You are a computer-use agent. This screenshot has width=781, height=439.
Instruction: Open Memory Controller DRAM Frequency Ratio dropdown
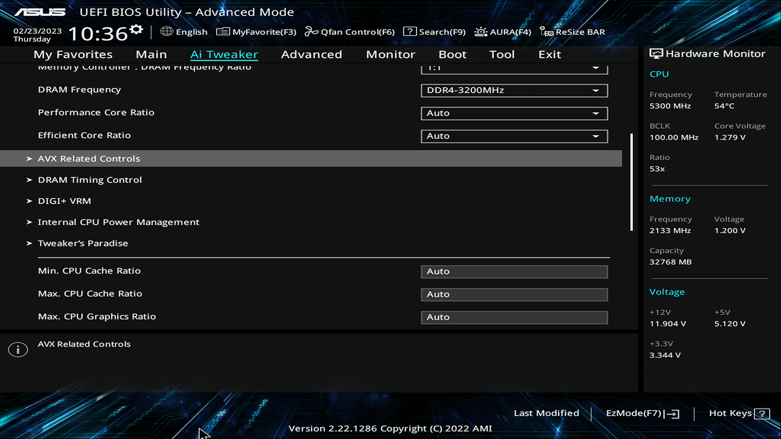coord(514,69)
